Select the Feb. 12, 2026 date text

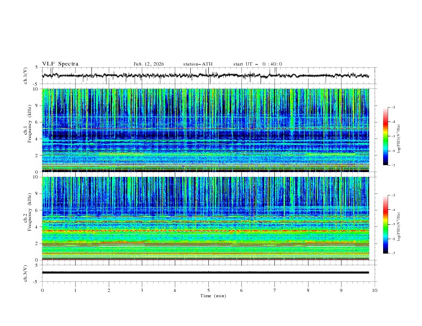[149, 64]
